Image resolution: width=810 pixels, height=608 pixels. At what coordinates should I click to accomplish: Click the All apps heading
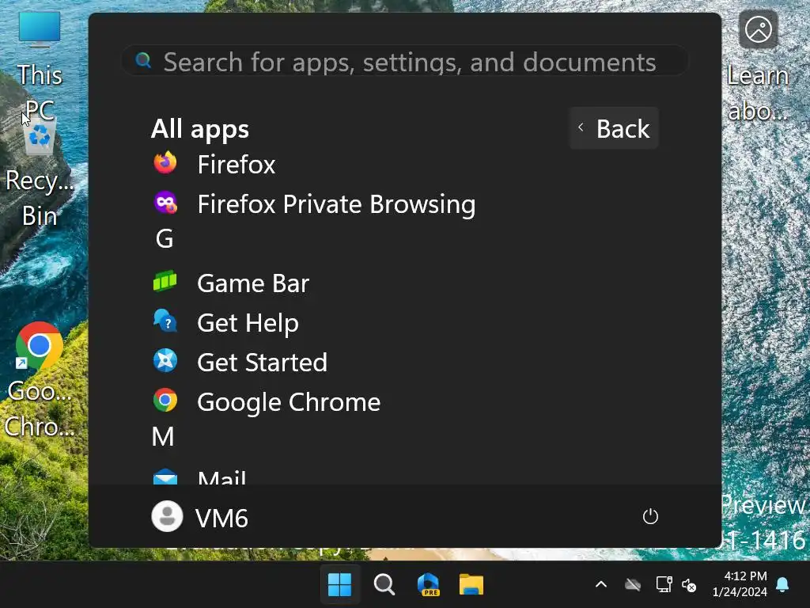click(x=200, y=129)
